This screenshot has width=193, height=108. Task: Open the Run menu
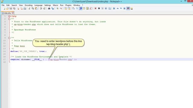62,5
